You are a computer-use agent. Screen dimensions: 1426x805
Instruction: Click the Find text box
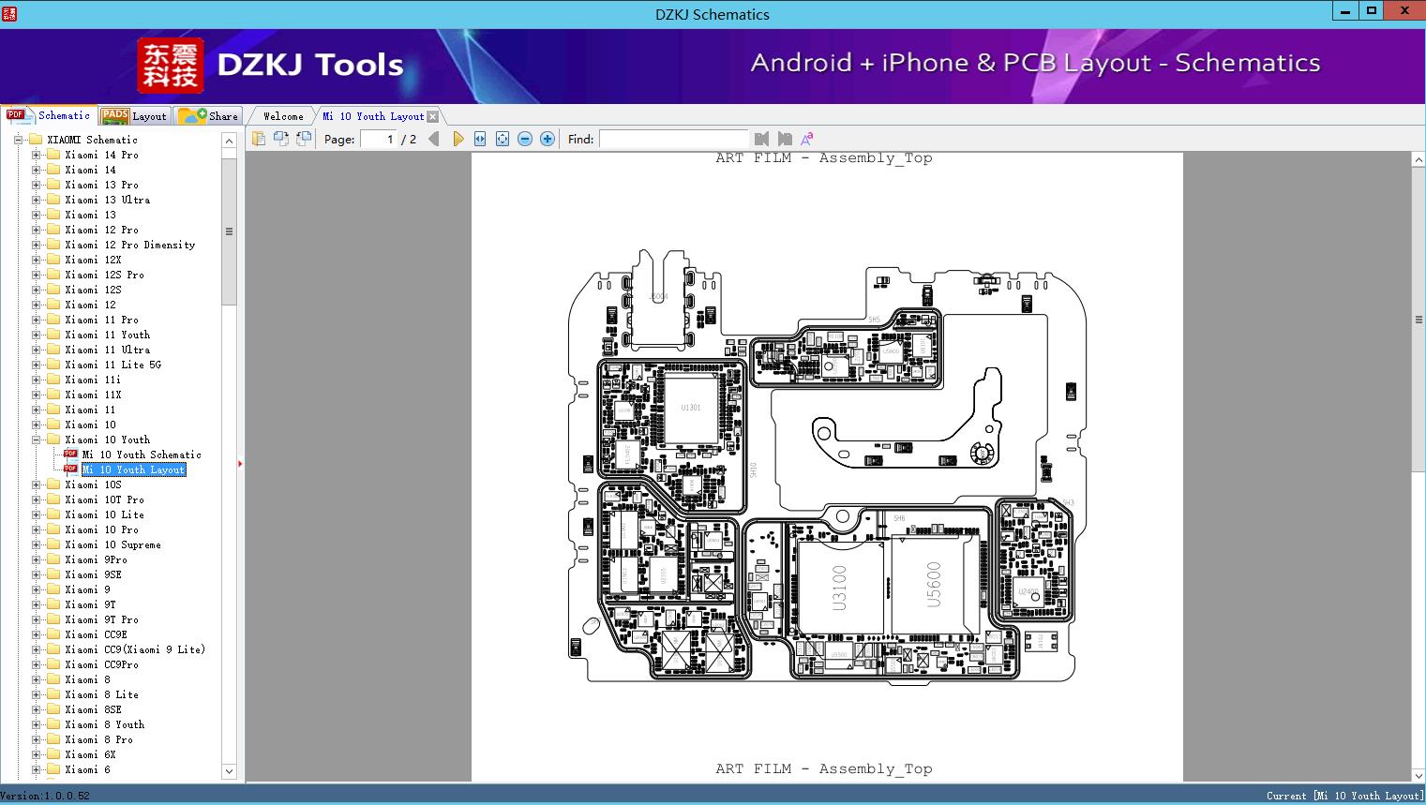click(673, 139)
